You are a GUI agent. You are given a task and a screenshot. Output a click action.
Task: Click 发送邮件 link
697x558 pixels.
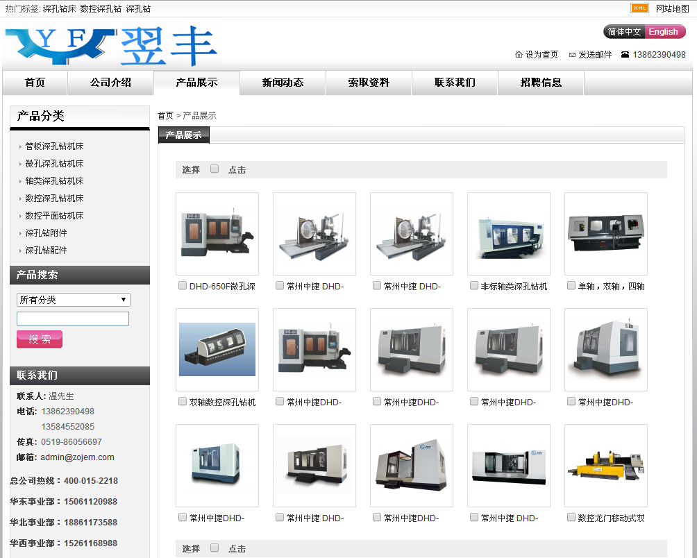tap(595, 55)
